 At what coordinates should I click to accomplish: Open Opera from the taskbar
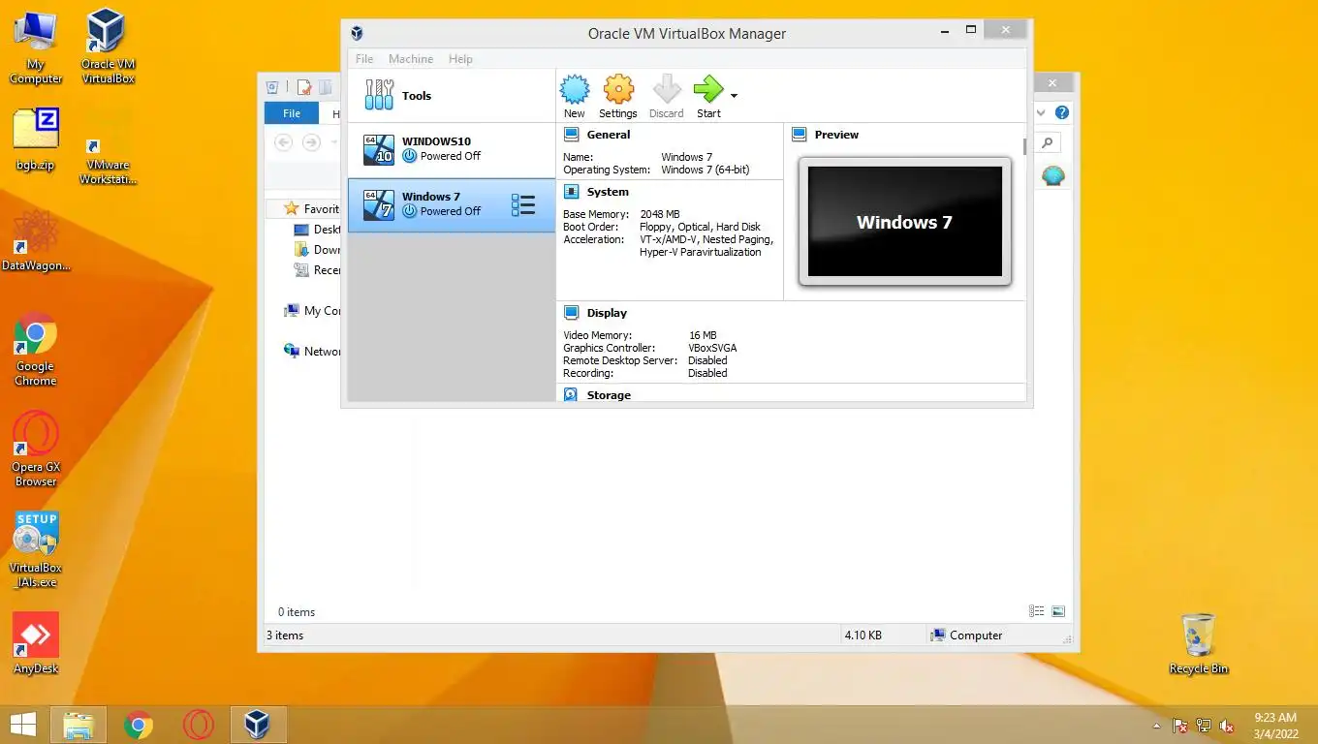click(199, 725)
